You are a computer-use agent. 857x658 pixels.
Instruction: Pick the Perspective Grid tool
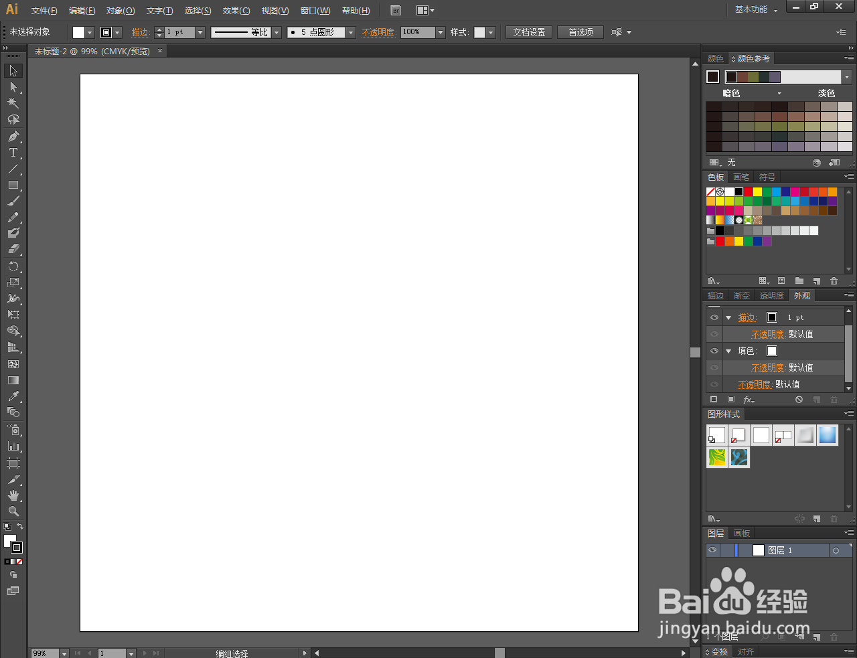pyautogui.click(x=13, y=347)
